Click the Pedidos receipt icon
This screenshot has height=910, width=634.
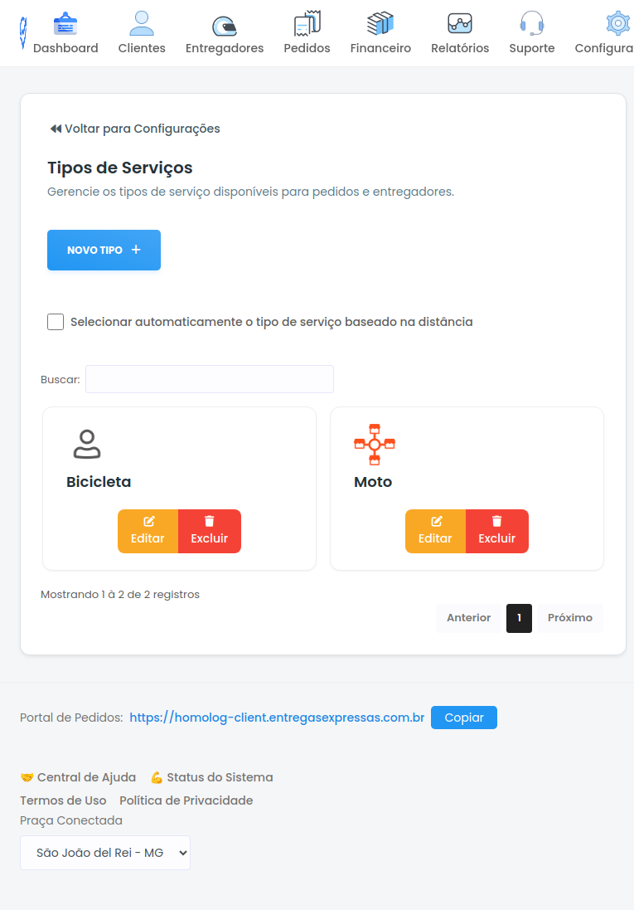(x=307, y=23)
